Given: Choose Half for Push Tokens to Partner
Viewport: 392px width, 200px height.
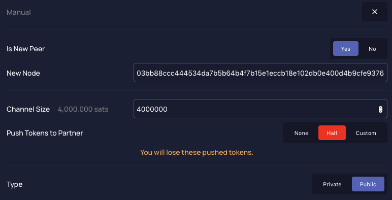Looking at the screenshot, I should (332, 133).
